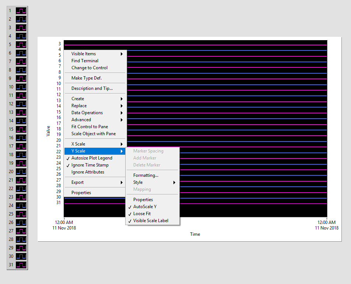This screenshot has width=351, height=284.
Task: Click the plot 28 legend waveform icon
Action: (x=21, y=240)
